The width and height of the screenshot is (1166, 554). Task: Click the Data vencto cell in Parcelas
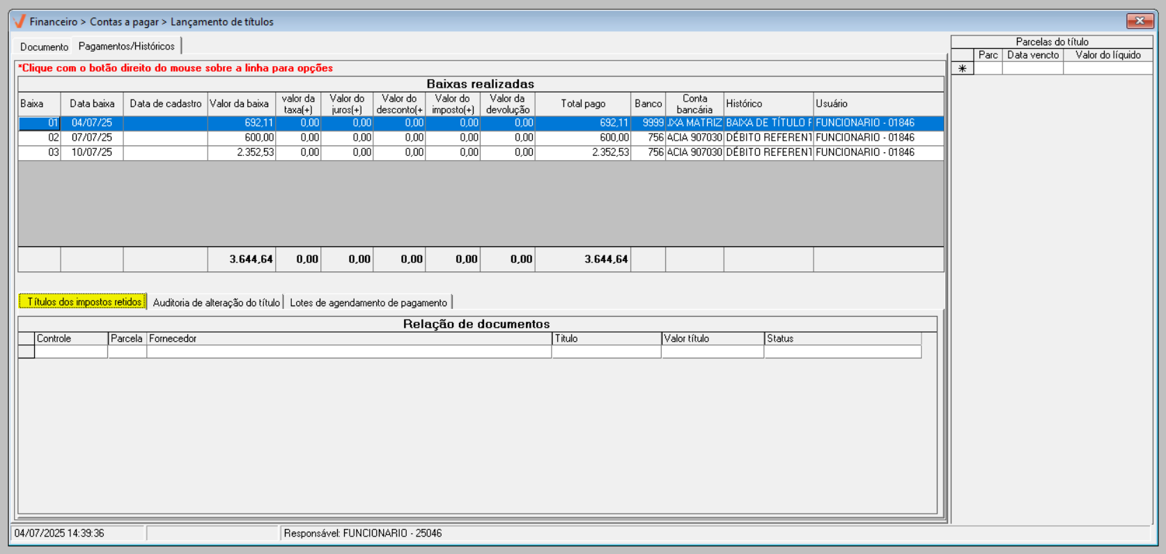point(1032,69)
